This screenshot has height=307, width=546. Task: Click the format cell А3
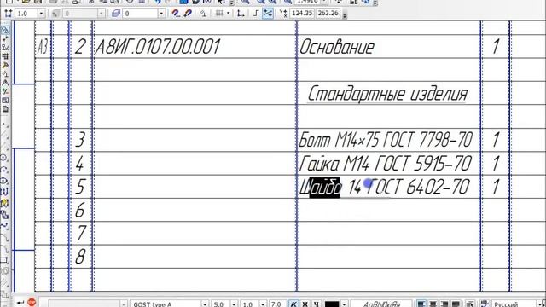click(42, 47)
